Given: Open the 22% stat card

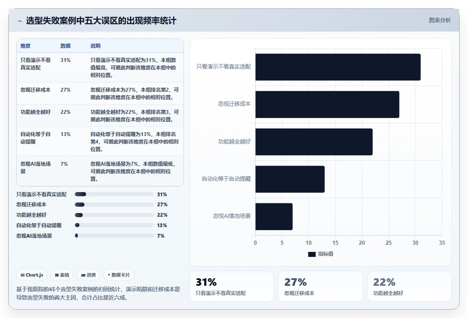Looking at the screenshot, I should [409, 286].
